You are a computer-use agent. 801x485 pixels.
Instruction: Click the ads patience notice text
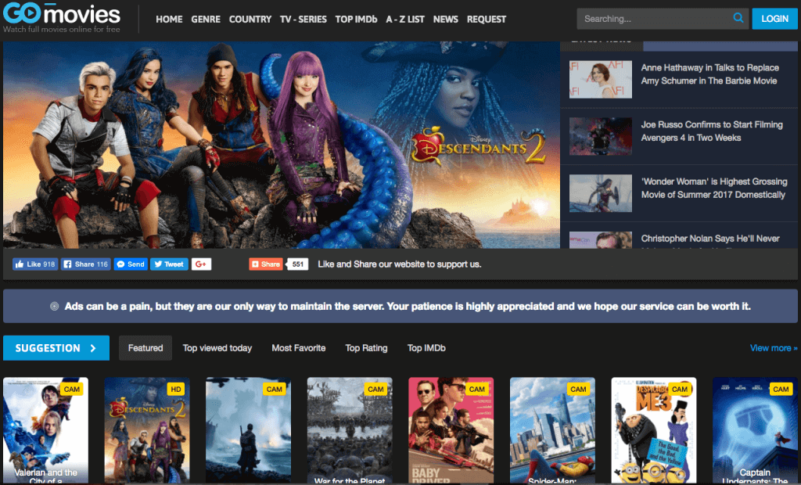[408, 307]
